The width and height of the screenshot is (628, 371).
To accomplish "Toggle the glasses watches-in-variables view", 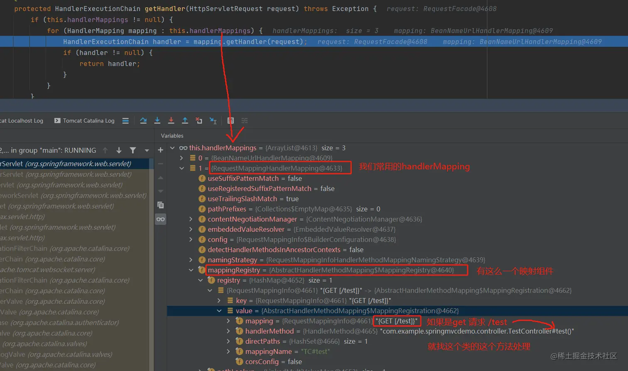I will pyautogui.click(x=160, y=220).
